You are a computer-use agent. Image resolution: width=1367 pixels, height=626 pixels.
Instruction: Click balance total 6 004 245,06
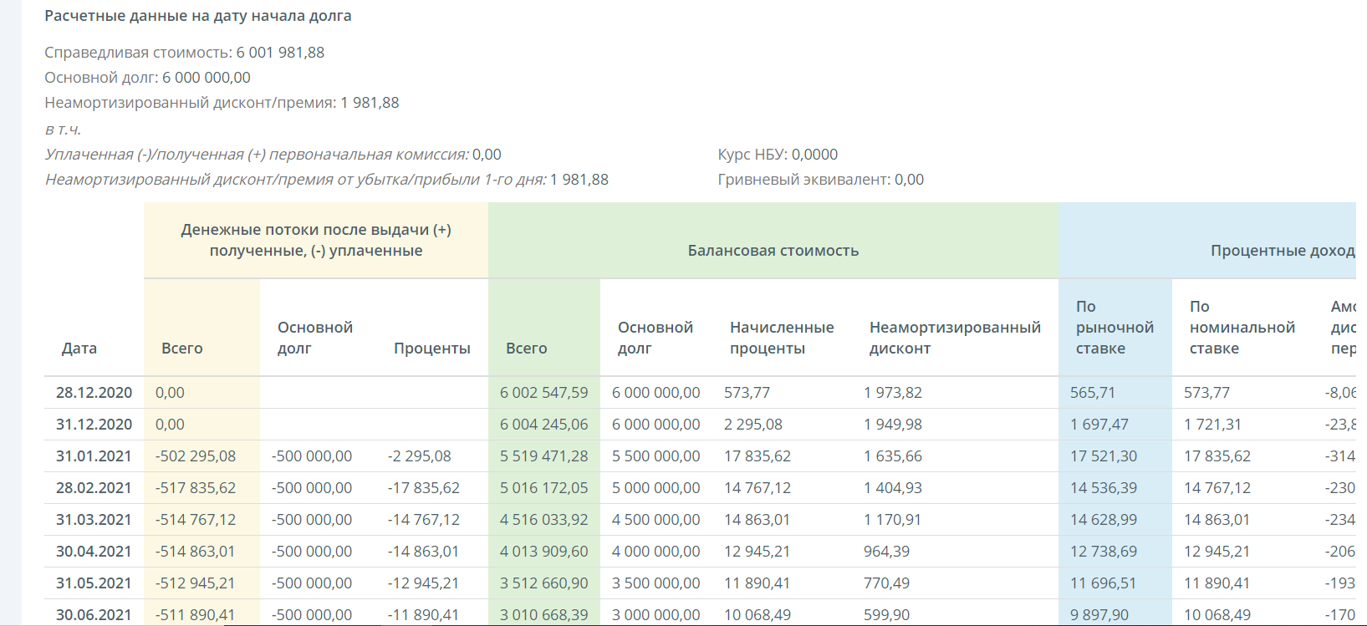pos(544,425)
